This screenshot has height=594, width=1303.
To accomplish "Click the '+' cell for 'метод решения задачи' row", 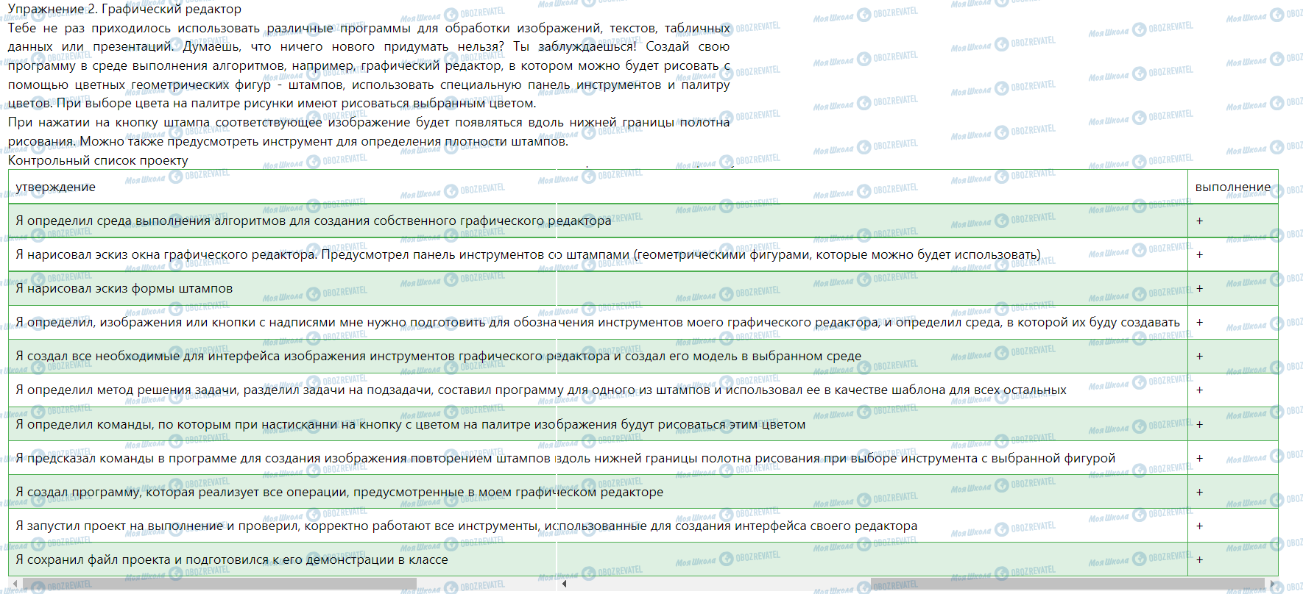I will 1232,390.
